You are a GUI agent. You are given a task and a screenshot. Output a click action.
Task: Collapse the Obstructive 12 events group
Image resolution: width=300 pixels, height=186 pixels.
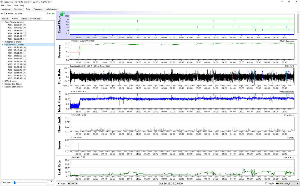tap(2, 45)
